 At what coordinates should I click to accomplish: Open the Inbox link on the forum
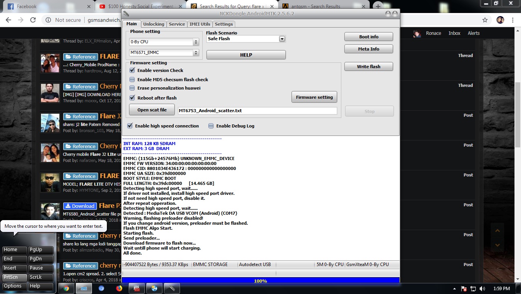[x=454, y=33]
